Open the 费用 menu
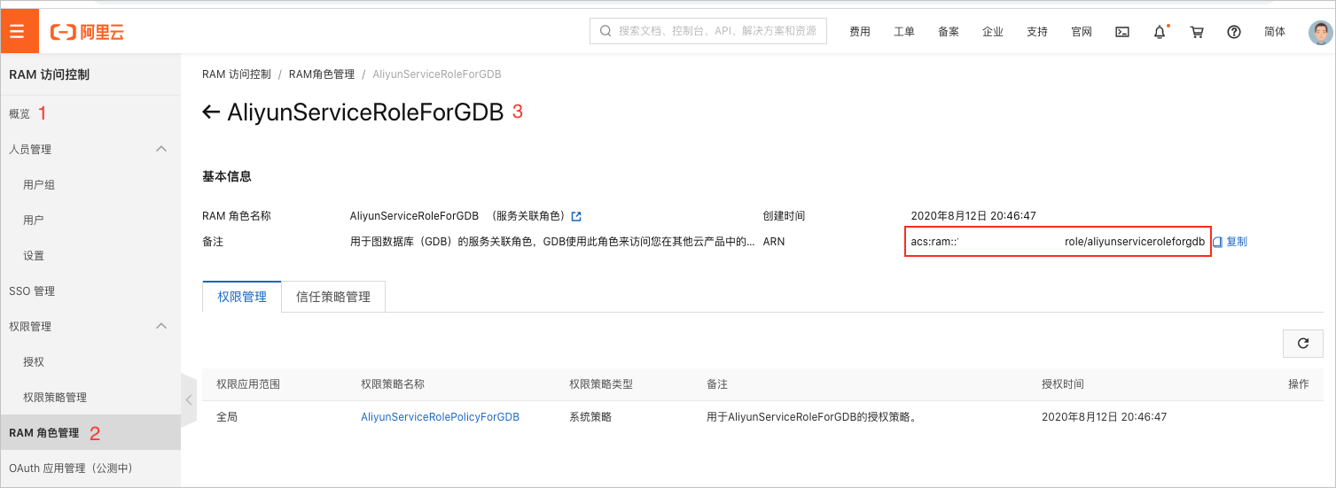Screen dimensions: 1336x488 tap(860, 32)
